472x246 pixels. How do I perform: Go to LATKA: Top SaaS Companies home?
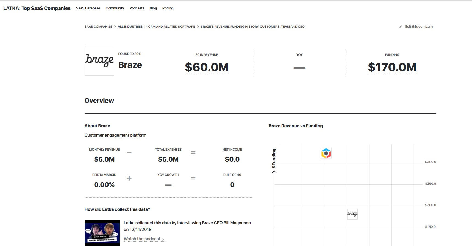coord(37,8)
